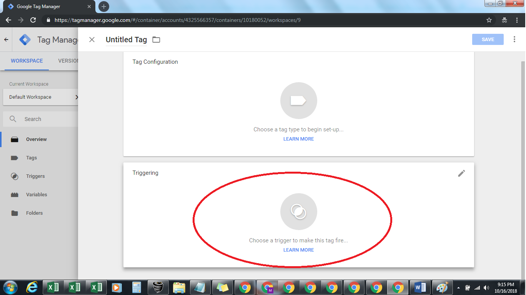Open Triggers in the left sidebar
The width and height of the screenshot is (526, 295).
(x=35, y=176)
